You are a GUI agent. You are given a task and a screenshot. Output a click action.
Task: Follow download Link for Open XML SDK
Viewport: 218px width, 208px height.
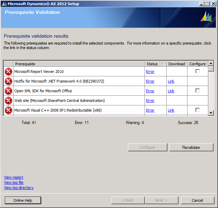[x=171, y=91]
